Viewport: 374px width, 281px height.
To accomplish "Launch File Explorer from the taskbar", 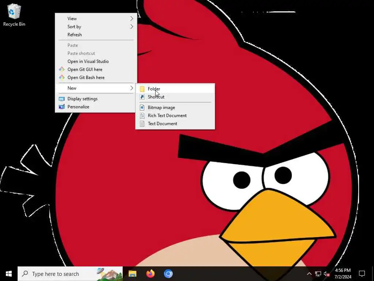I will coord(132,274).
